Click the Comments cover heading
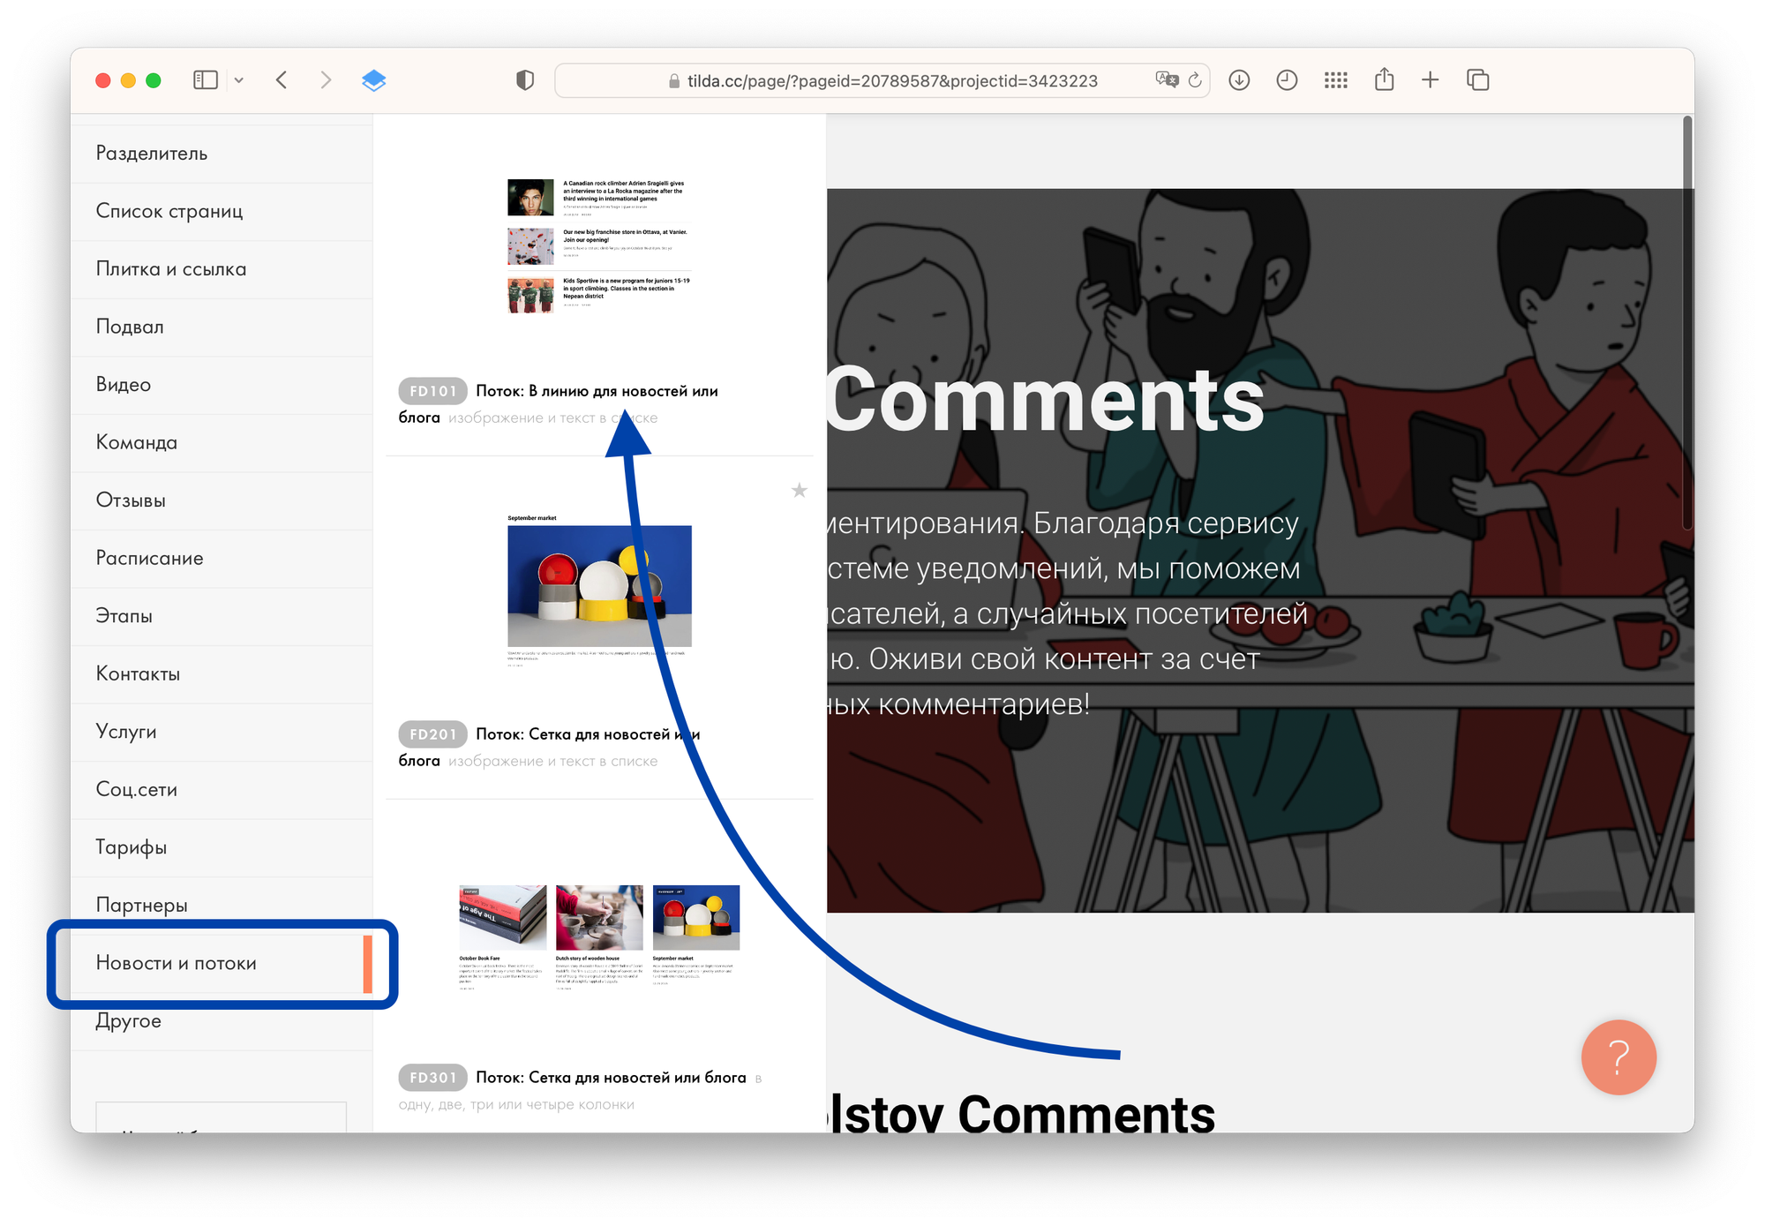Screen dimensions: 1765x1226 point(1046,402)
